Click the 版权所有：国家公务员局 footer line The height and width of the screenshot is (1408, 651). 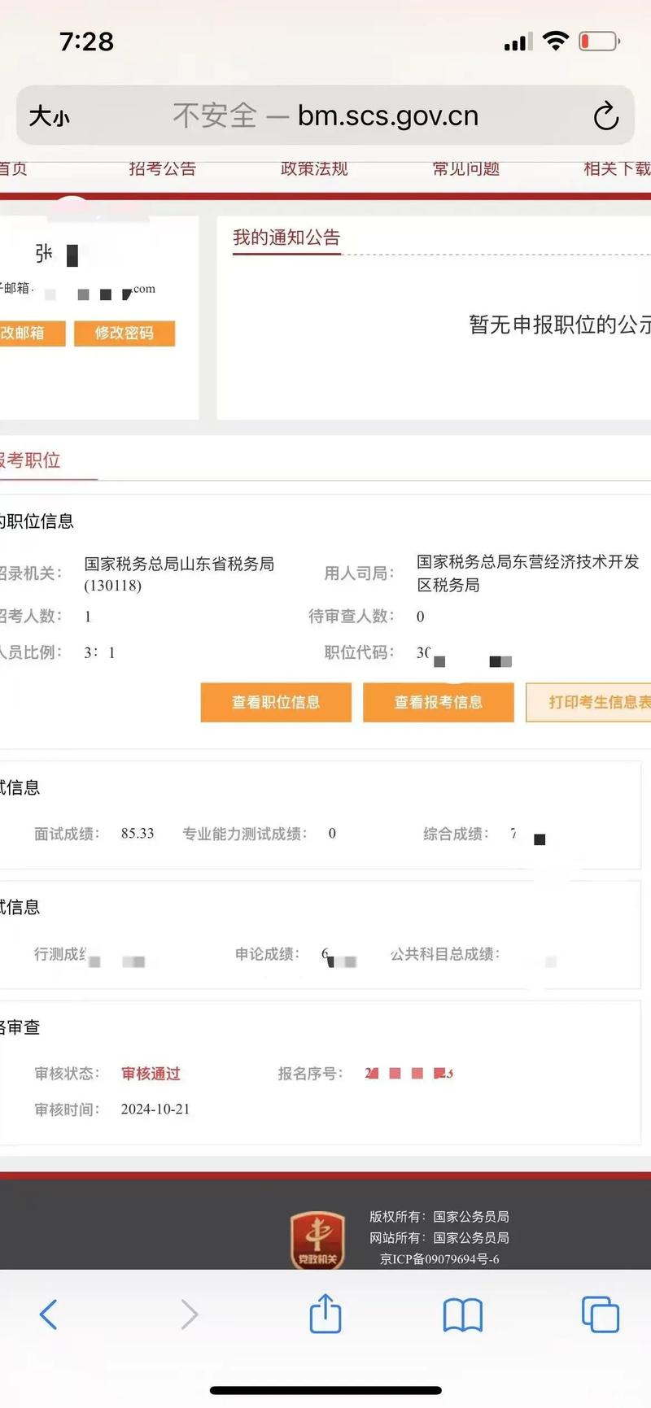click(439, 1217)
